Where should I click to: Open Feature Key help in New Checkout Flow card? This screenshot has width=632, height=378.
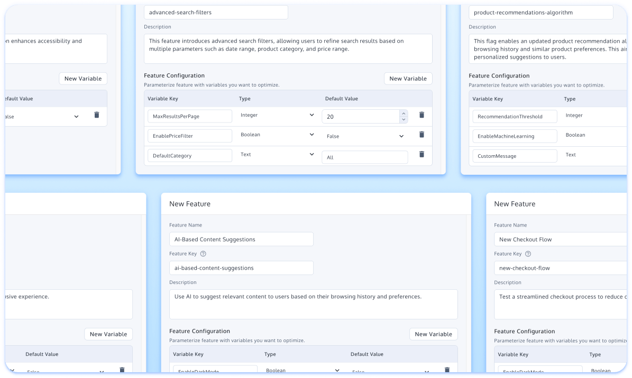pos(528,254)
